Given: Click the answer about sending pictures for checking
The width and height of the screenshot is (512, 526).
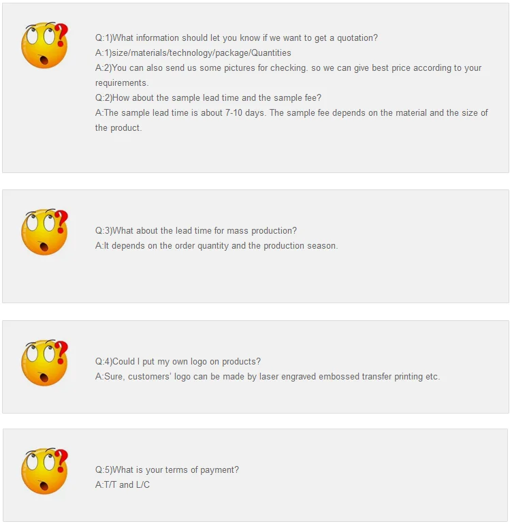Looking at the screenshot, I should point(288,68).
